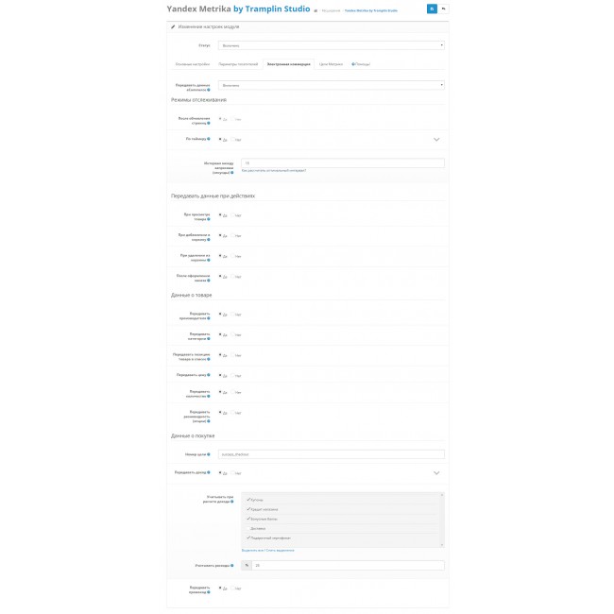The image size is (614, 614).
Task: Open the 'Статус' dropdown
Action: (331, 44)
